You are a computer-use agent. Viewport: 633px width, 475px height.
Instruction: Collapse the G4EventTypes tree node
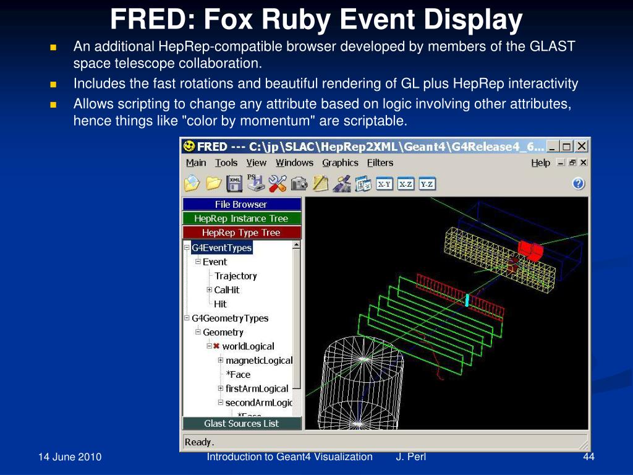187,247
